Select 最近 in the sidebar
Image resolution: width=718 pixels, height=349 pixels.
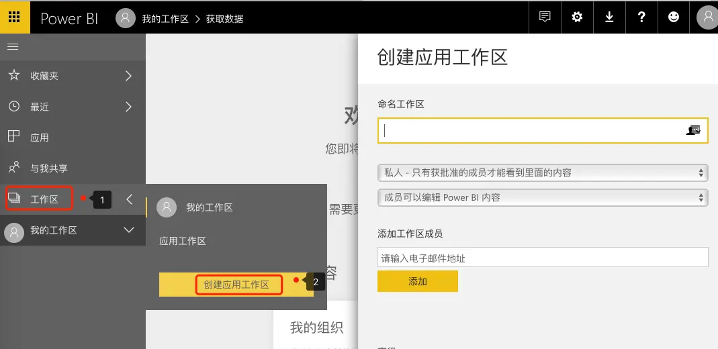click(x=73, y=107)
